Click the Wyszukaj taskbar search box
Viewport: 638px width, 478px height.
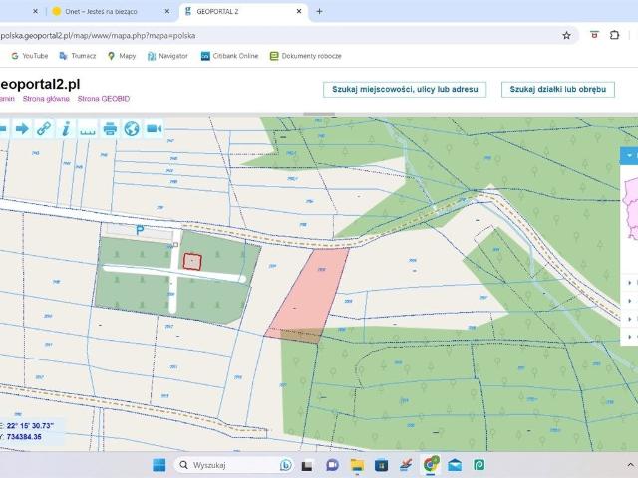[234, 465]
